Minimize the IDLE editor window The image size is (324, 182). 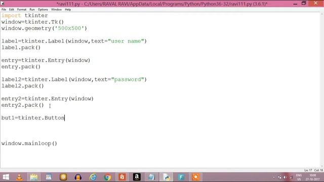click(x=295, y=4)
